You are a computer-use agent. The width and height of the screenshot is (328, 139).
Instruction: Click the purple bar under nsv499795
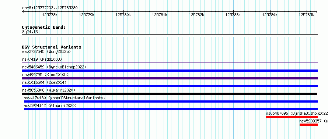click(x=170, y=78)
